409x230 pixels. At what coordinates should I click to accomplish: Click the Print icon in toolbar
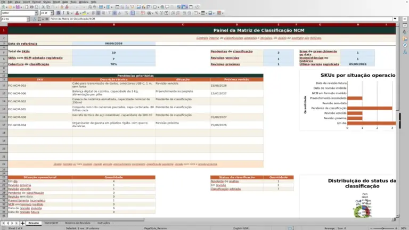pyautogui.click(x=31, y=7)
